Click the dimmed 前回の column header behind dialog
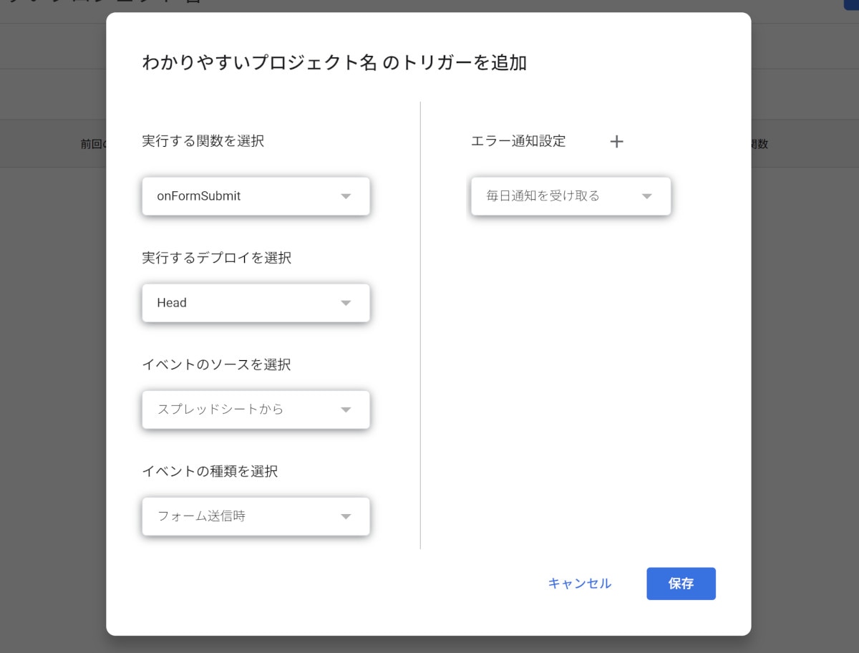Viewport: 859px width, 653px height. coord(93,144)
